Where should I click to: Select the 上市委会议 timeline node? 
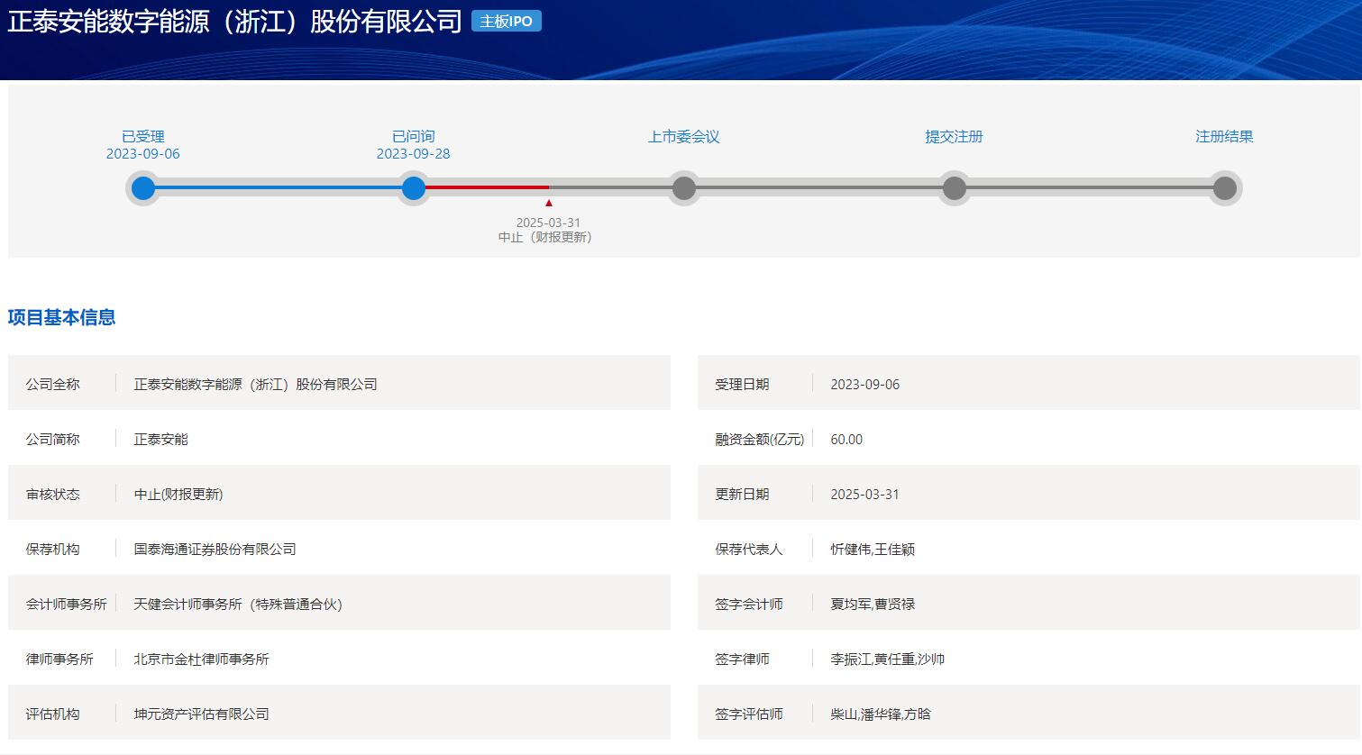[684, 188]
